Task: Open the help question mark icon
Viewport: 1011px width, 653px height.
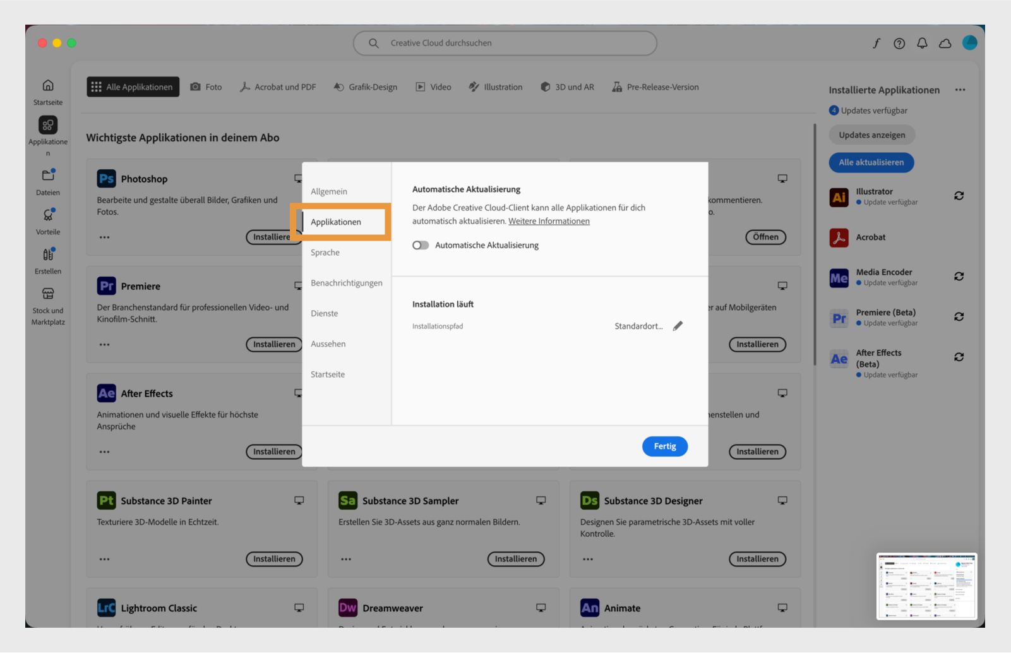Action: point(899,43)
